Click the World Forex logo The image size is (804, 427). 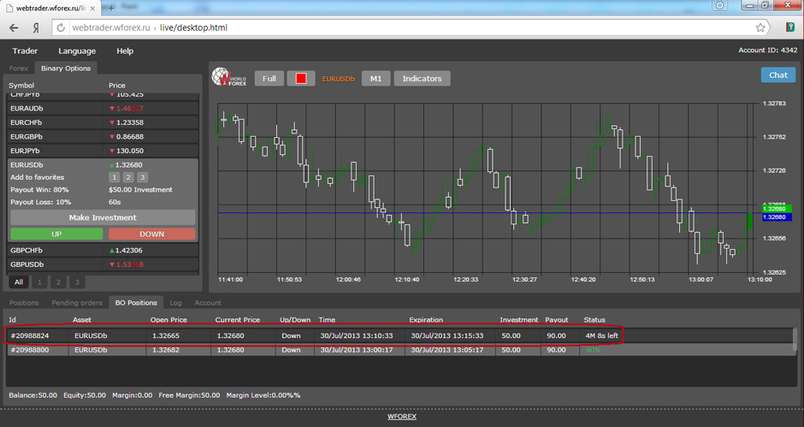[x=229, y=78]
